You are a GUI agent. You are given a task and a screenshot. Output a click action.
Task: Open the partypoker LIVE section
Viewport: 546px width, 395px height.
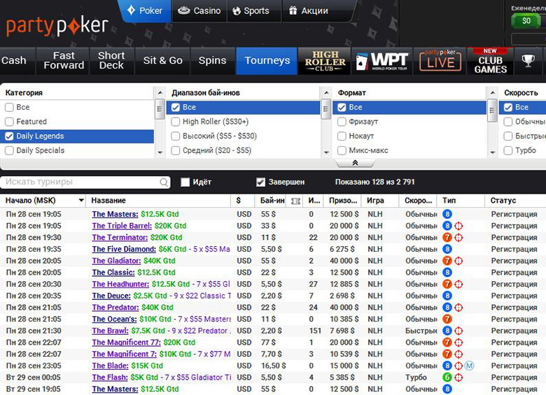point(440,61)
